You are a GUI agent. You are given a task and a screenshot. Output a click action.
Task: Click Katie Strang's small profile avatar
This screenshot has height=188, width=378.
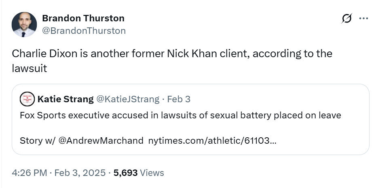click(x=27, y=99)
